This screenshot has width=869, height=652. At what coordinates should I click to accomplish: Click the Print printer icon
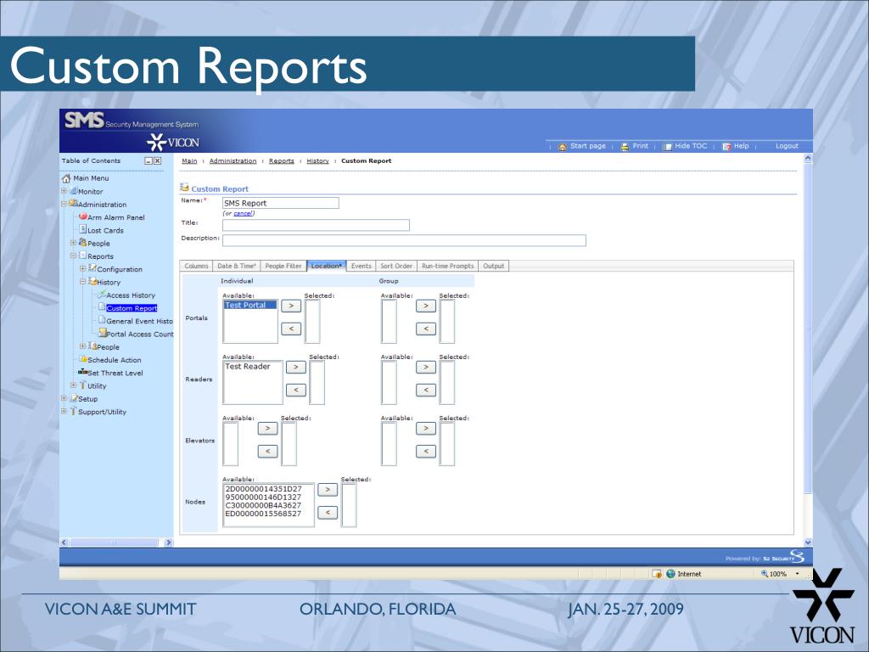[625, 147]
